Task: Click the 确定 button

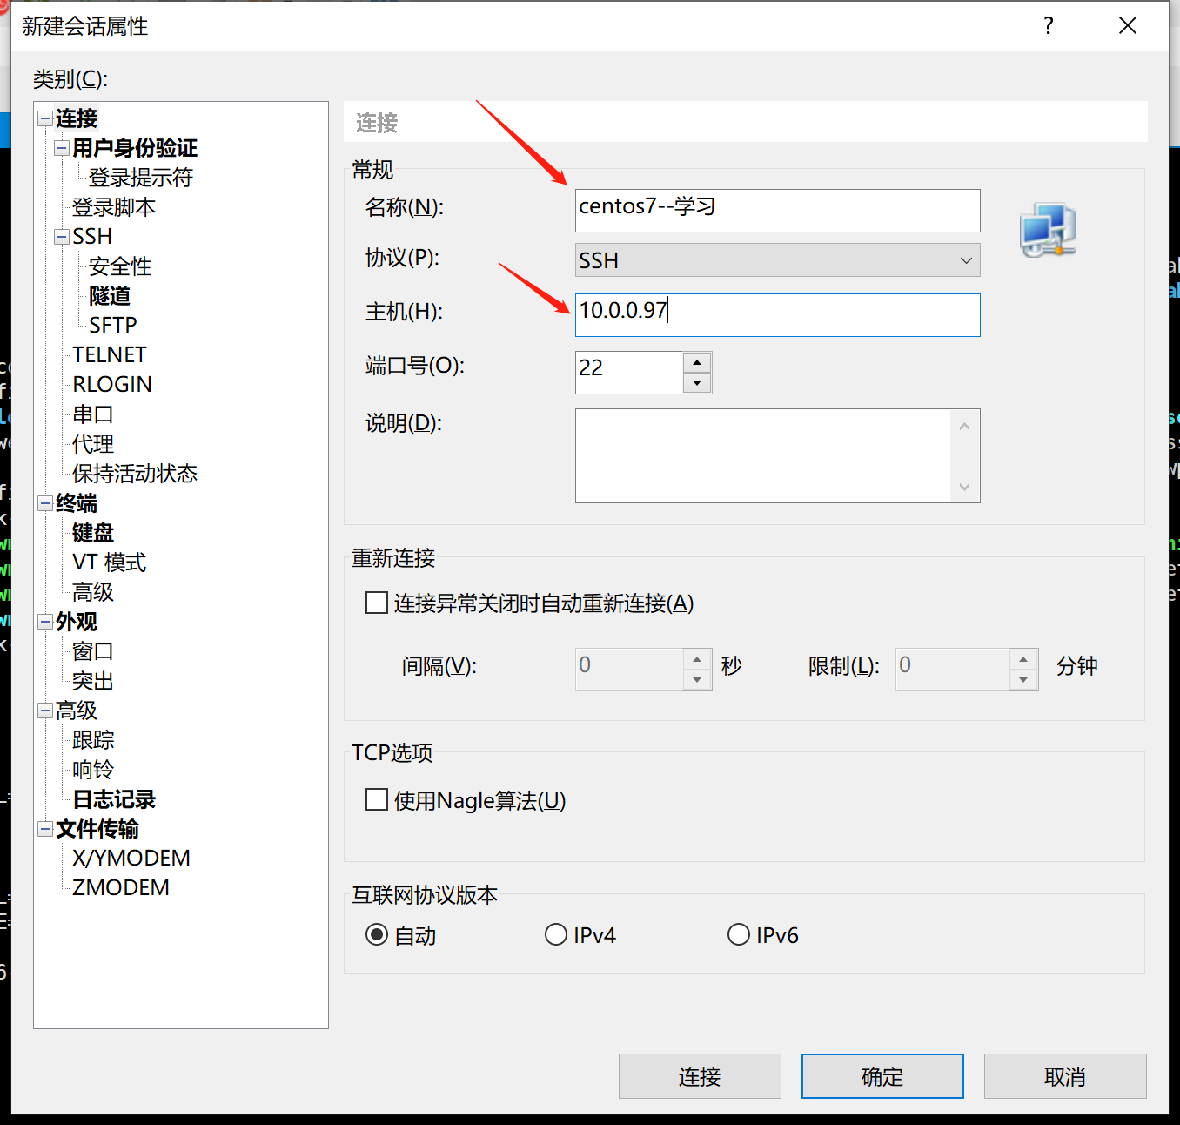Action: point(882,1076)
